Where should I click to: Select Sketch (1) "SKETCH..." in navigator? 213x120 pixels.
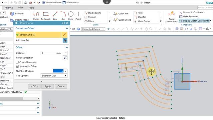(x=11, y=92)
